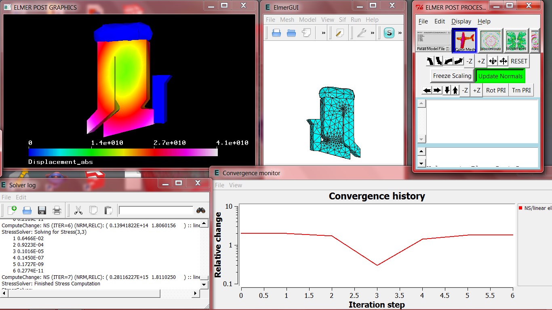Viewport: 552px width, 310px height.
Task: Translate model left with left arrow
Action: 427,90
